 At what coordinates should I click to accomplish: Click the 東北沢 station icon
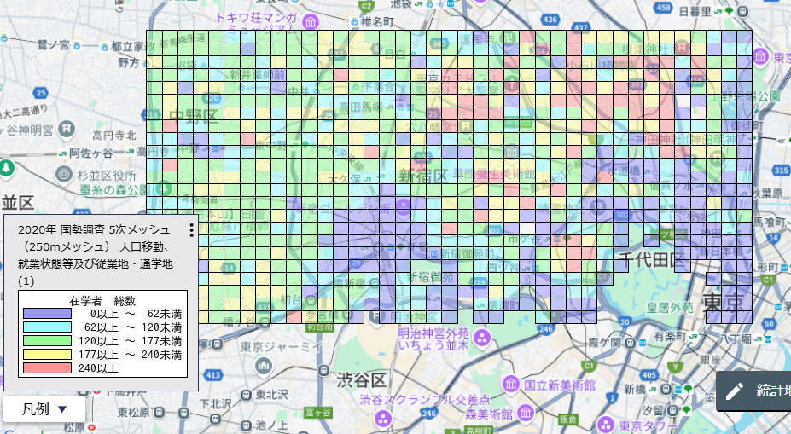pos(247,395)
